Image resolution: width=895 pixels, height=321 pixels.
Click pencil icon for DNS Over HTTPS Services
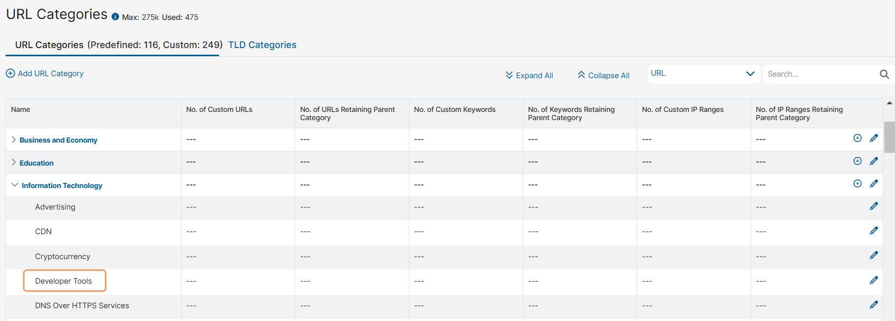pyautogui.click(x=874, y=305)
